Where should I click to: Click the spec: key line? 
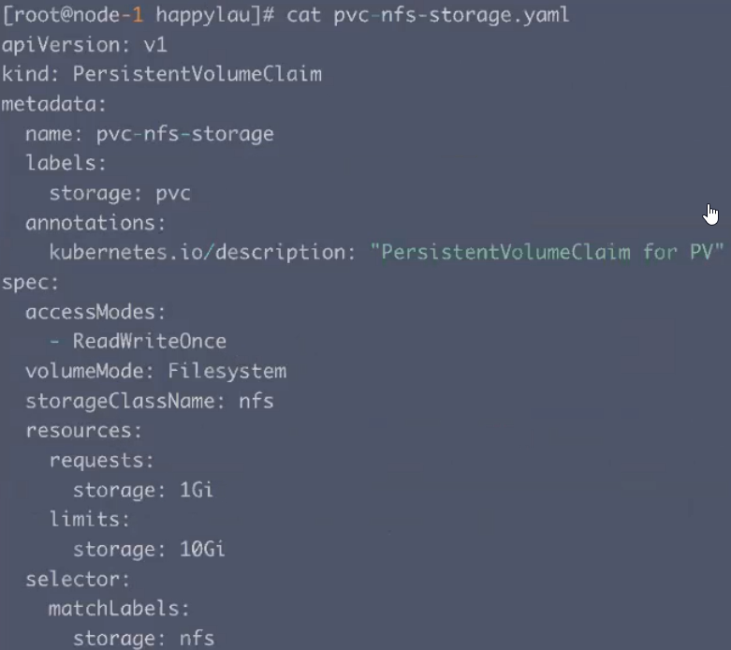[x=30, y=283]
